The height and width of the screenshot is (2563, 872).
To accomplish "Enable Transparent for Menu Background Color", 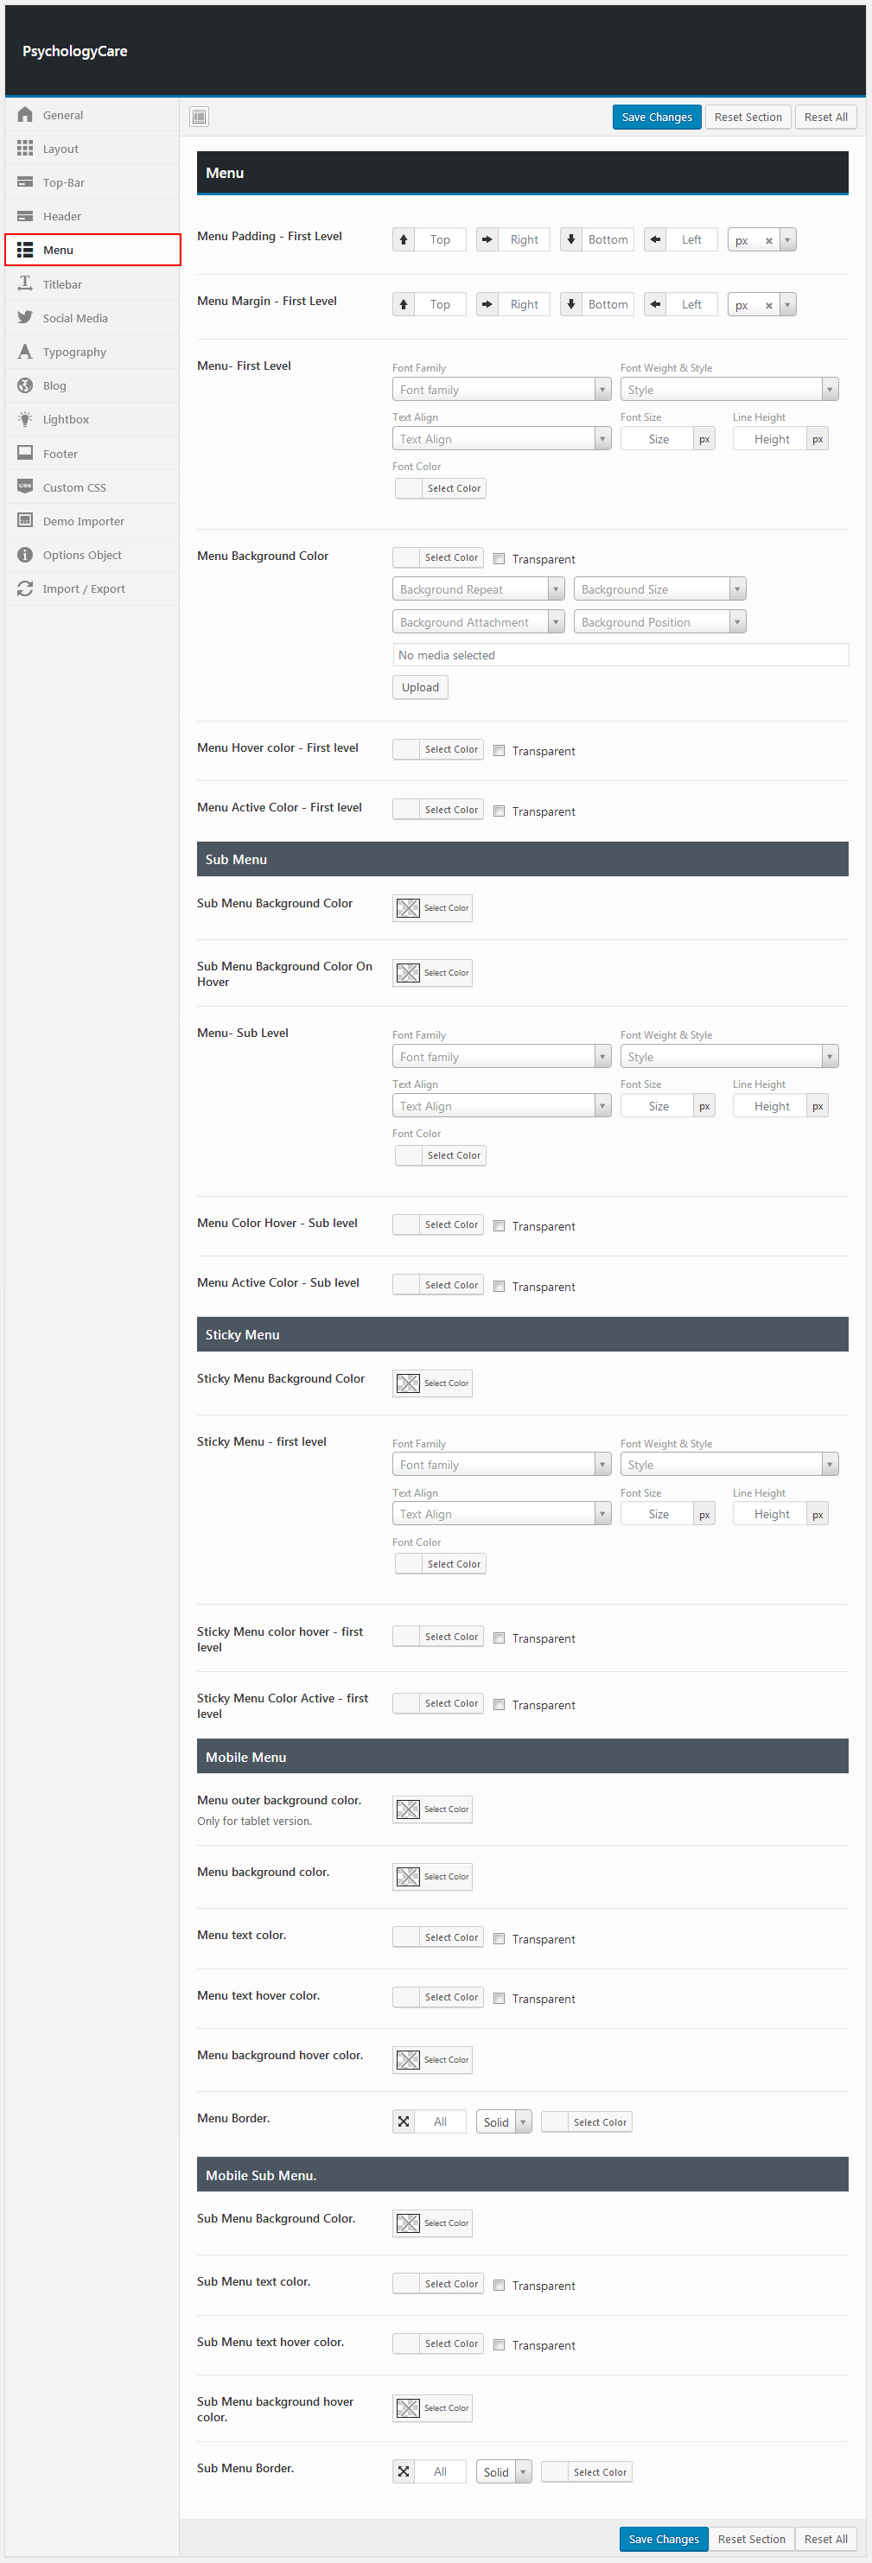I will pos(500,559).
